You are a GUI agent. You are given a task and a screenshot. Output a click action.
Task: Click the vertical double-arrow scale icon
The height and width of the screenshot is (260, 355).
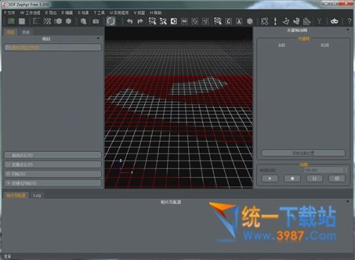click(x=275, y=21)
